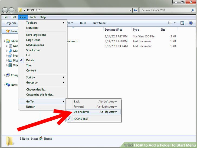Expand the Computer tree node arrow

[5, 75]
